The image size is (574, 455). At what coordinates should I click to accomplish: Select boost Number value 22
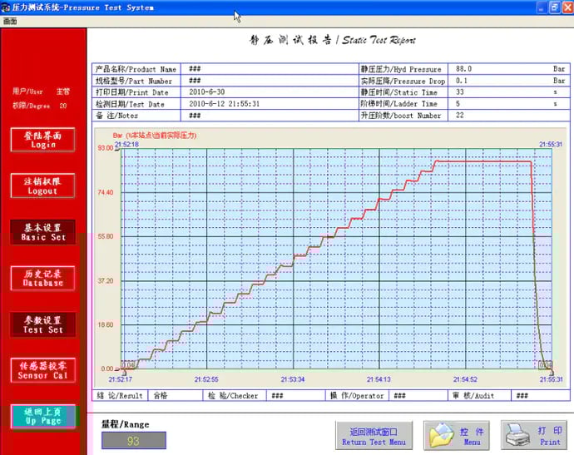coord(460,116)
